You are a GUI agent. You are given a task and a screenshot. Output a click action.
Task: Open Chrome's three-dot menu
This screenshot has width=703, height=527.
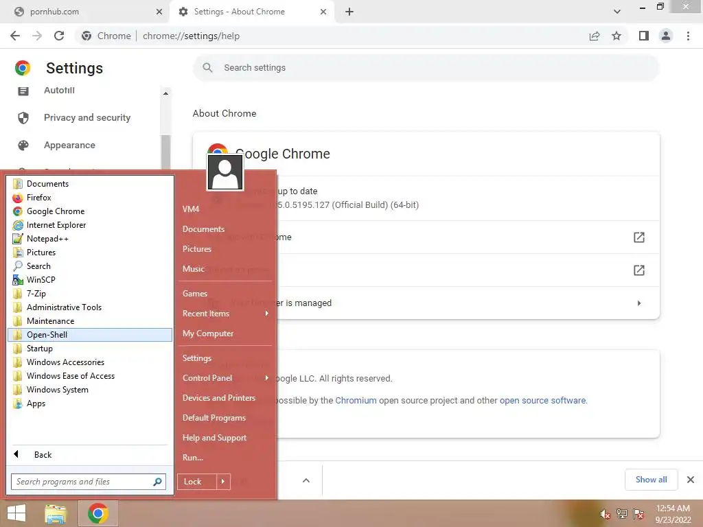coord(688,36)
